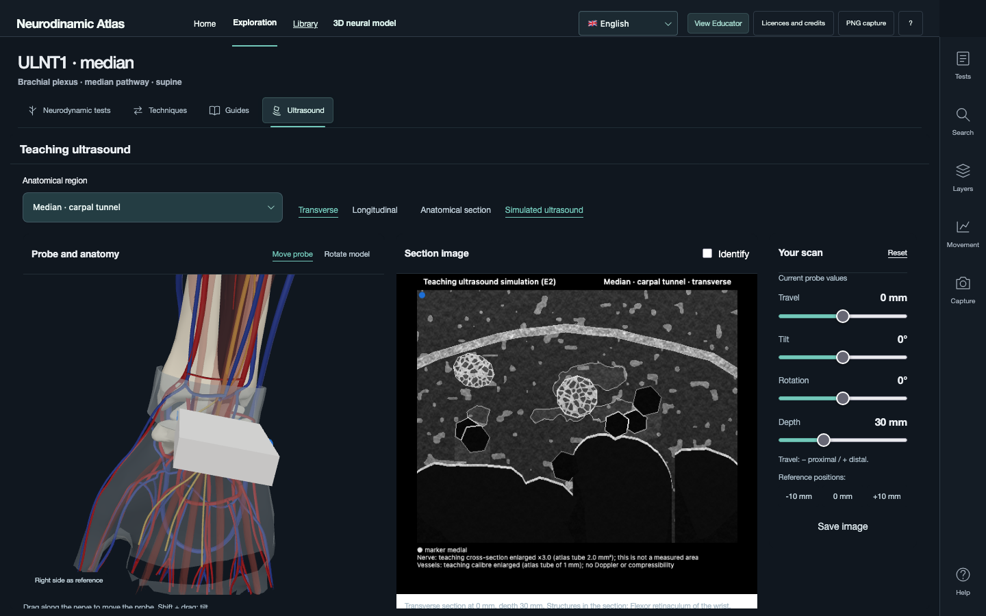Open the Library navigation link
This screenshot has height=616, width=986.
[305, 23]
